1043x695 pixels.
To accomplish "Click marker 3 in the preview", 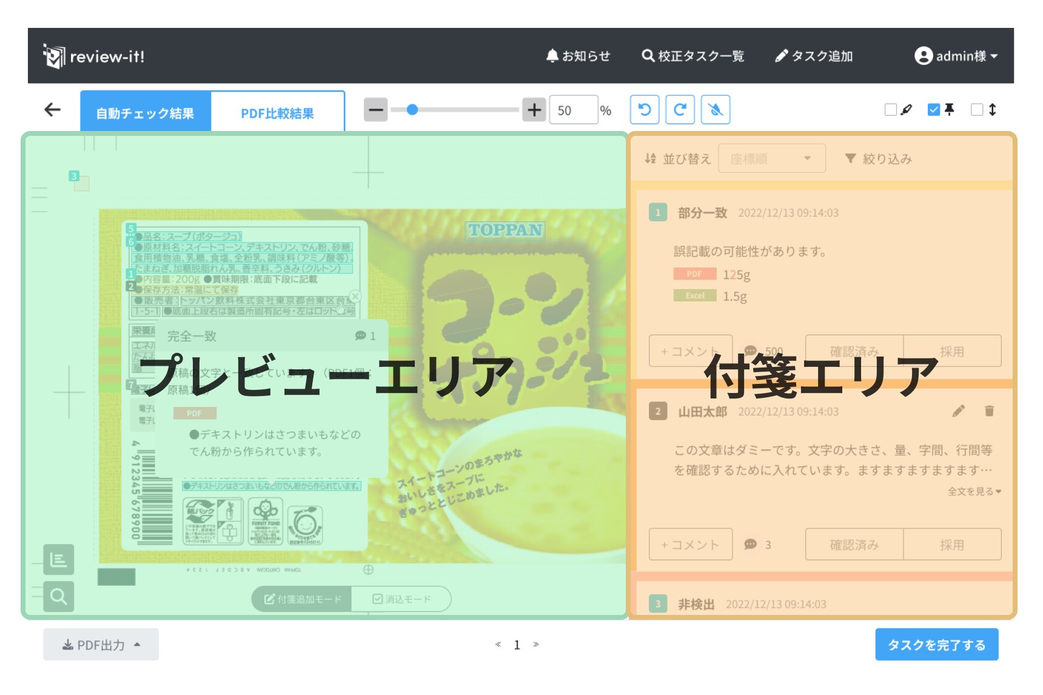I will point(74,176).
